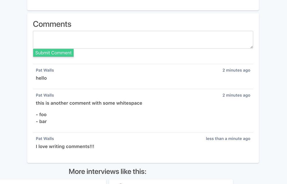Click the '- bar' line
The height and width of the screenshot is (184, 287).
[x=41, y=121]
